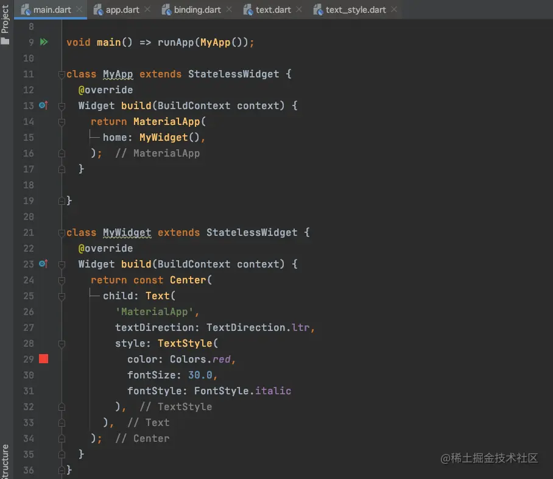
Task: Collapse the MaterialApp return block
Action: (x=62, y=121)
